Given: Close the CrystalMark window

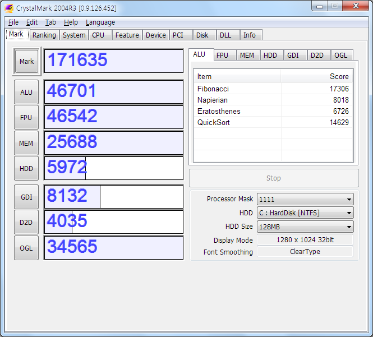Looking at the screenshot, I should pos(356,6).
